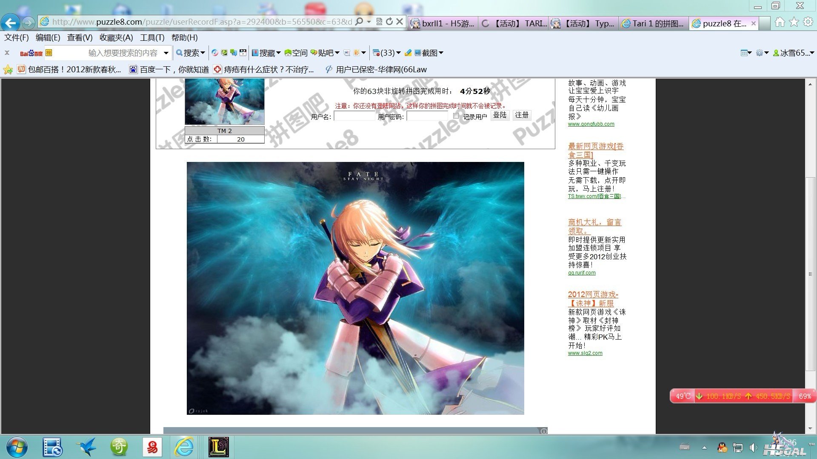Open the media player icon in taskbar

(53, 447)
